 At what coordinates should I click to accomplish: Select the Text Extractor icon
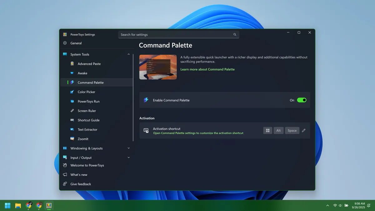(72, 129)
